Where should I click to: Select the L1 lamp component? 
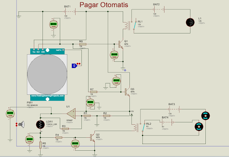[x=190, y=22]
